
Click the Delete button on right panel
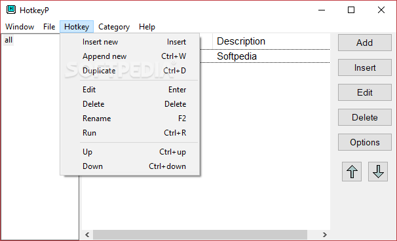[365, 117]
